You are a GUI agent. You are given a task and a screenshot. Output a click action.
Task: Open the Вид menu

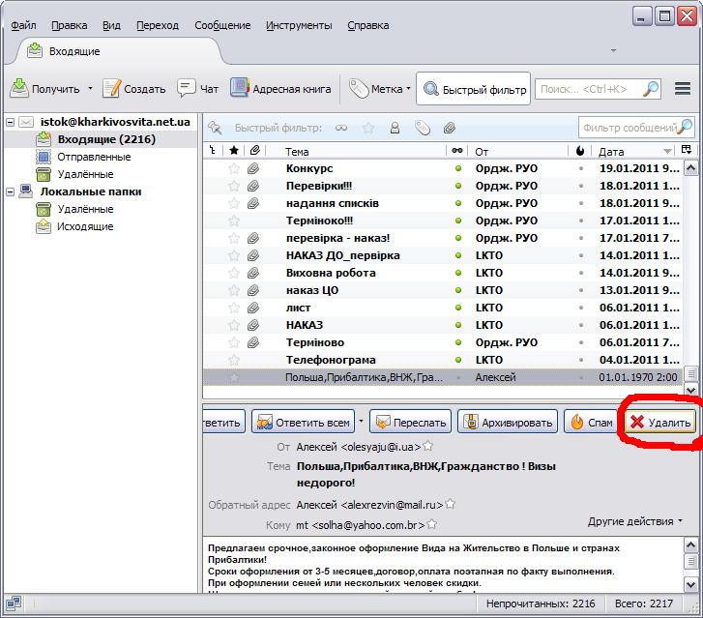point(111,25)
